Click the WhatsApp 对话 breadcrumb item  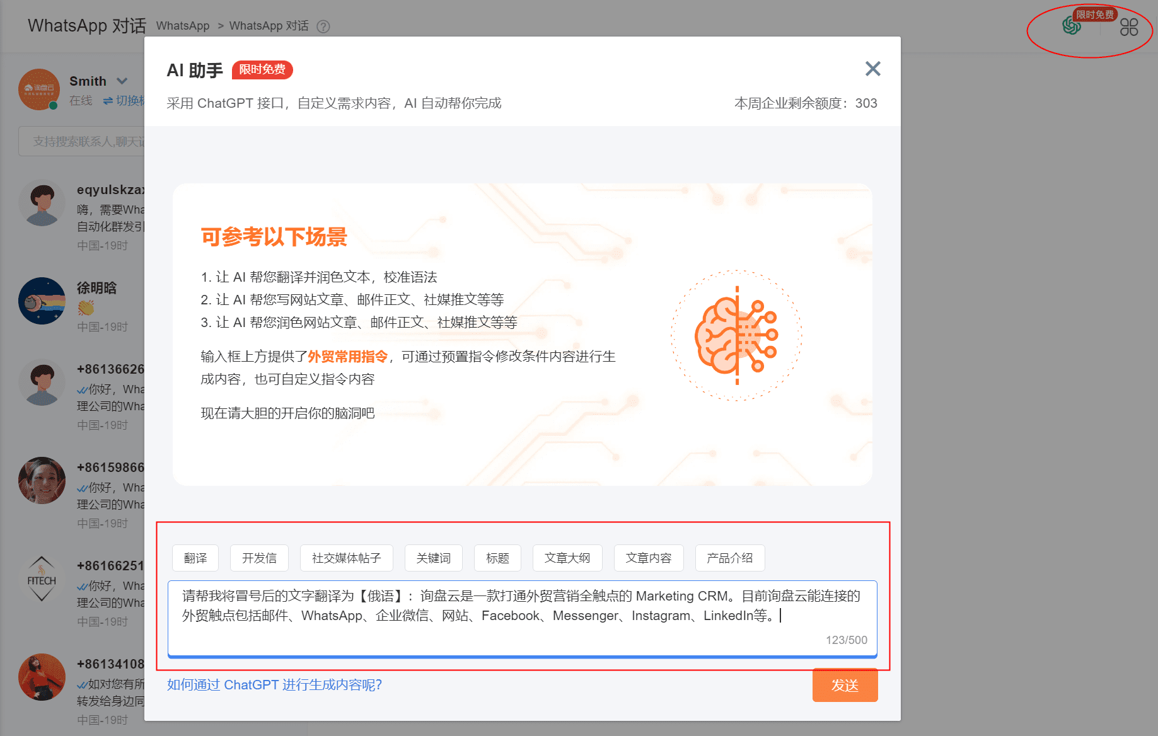[x=269, y=26]
